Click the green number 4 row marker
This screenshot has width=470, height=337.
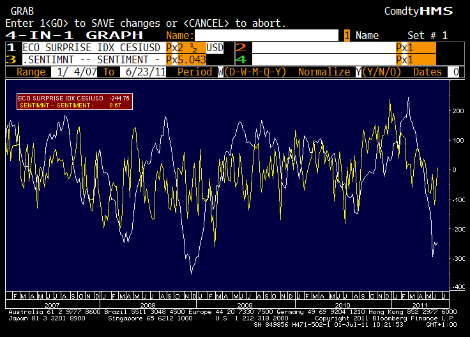click(241, 59)
